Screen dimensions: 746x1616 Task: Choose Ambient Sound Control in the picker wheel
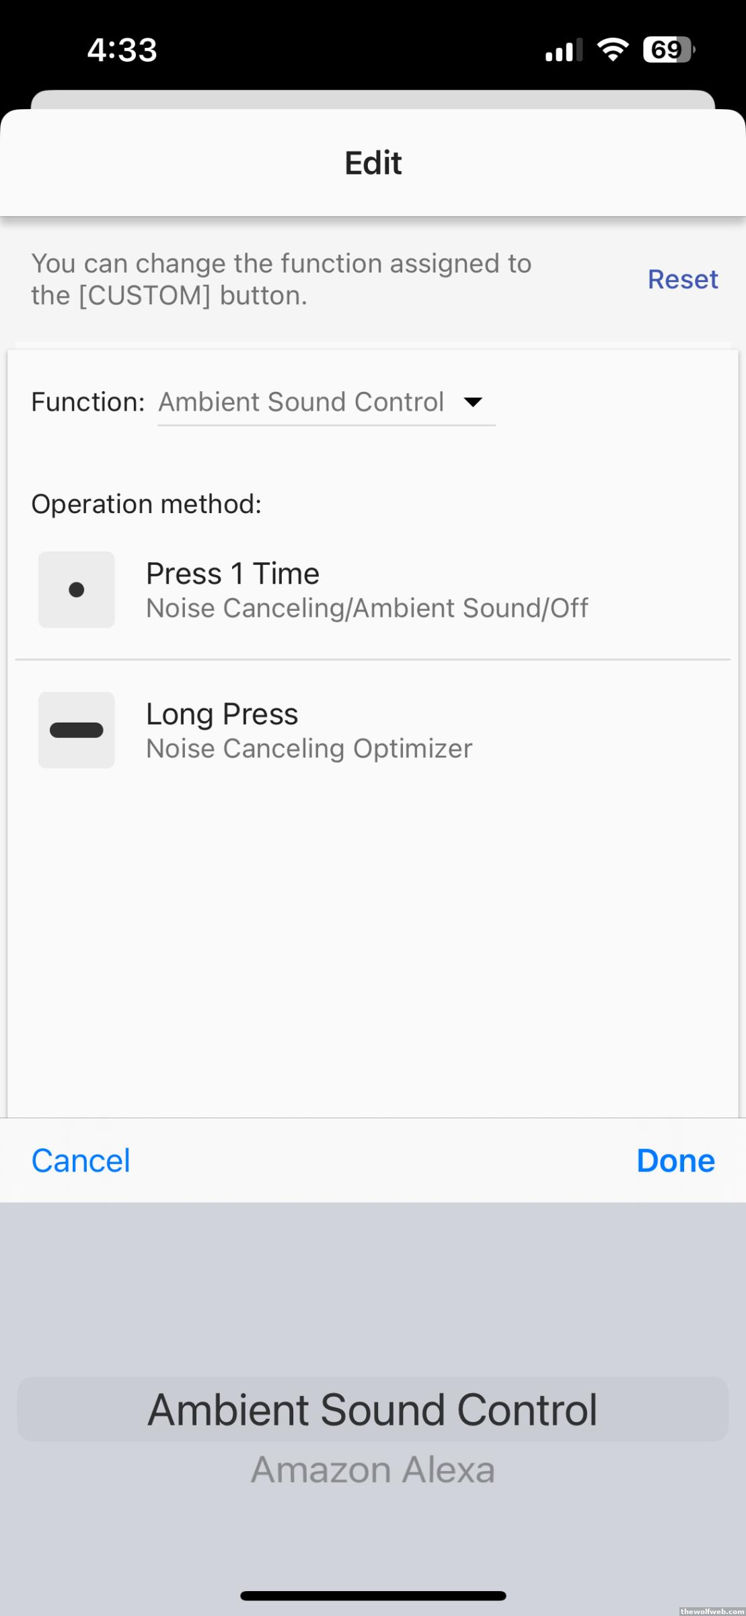click(x=373, y=1410)
